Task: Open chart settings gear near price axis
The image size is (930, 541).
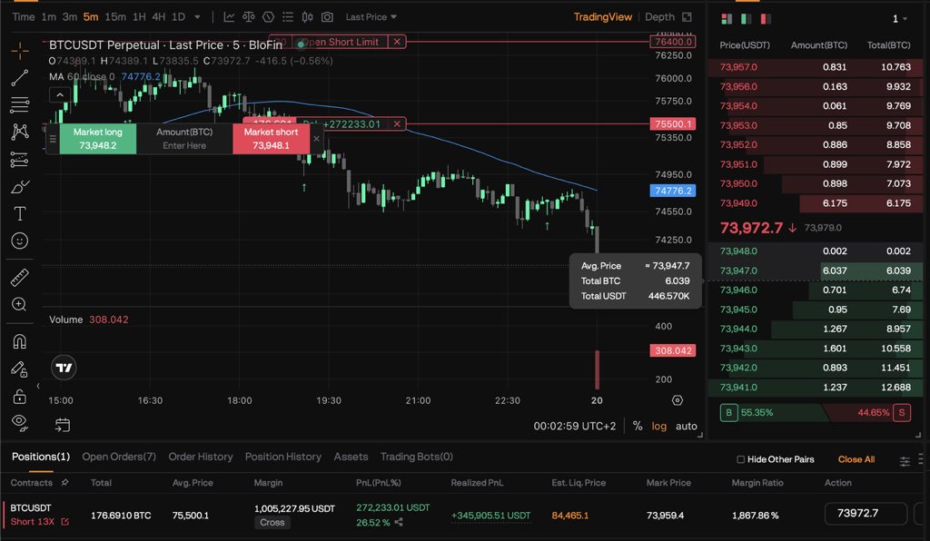Action: (678, 400)
